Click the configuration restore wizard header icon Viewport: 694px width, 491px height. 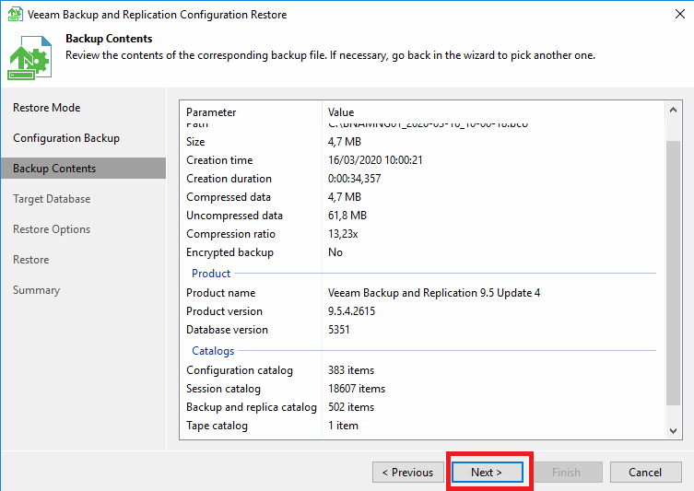[x=29, y=57]
